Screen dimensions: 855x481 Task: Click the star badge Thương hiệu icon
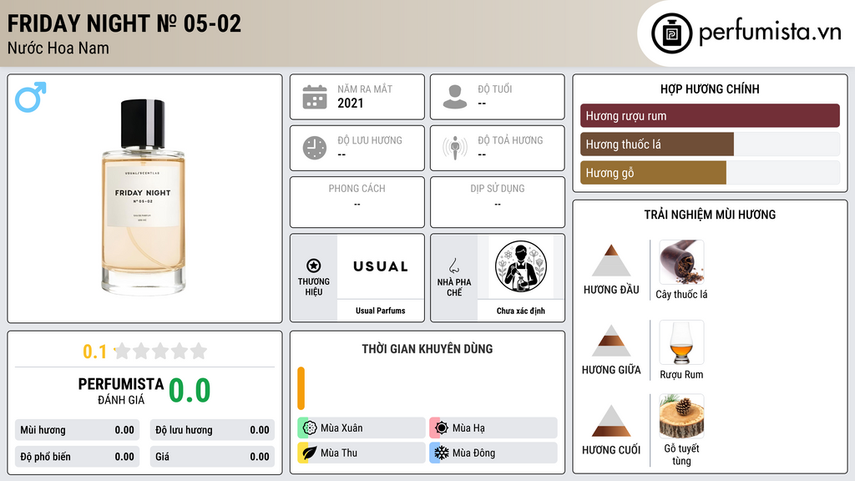[x=314, y=266]
